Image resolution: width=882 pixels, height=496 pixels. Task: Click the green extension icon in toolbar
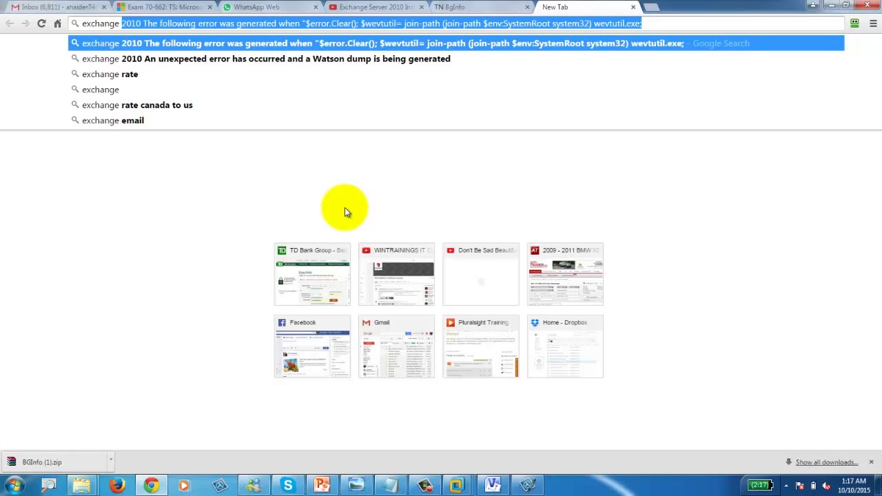click(854, 23)
